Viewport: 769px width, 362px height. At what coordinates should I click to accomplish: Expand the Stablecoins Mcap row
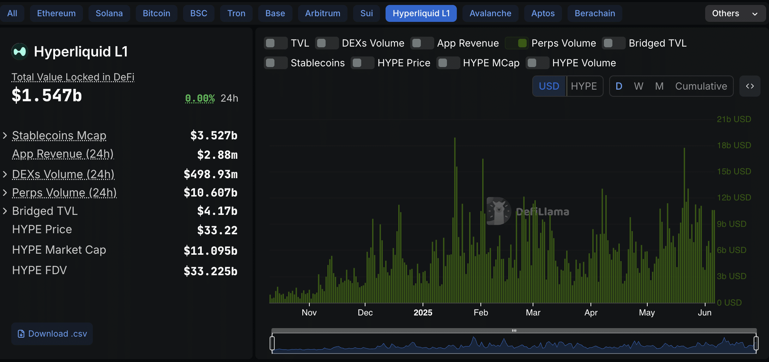pos(5,135)
